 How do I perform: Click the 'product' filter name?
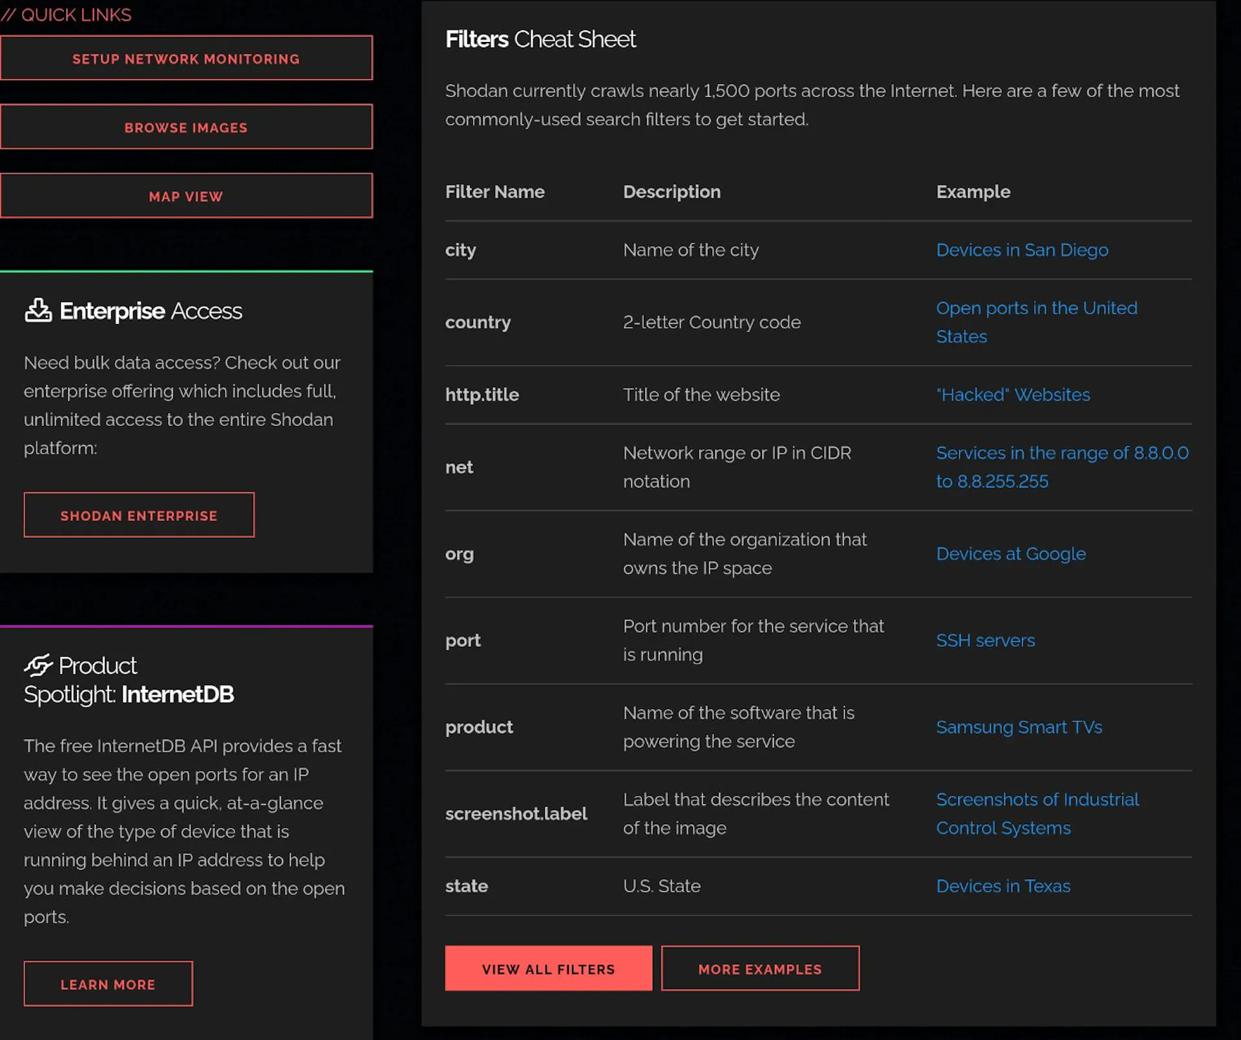[x=479, y=727]
